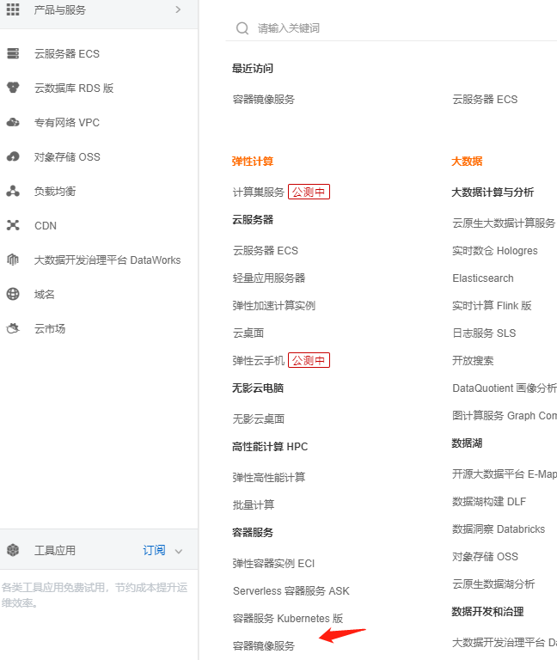Image resolution: width=557 pixels, height=660 pixels.
Task: Open 容器镜像服务 under 容器服务
Action: coord(264,645)
